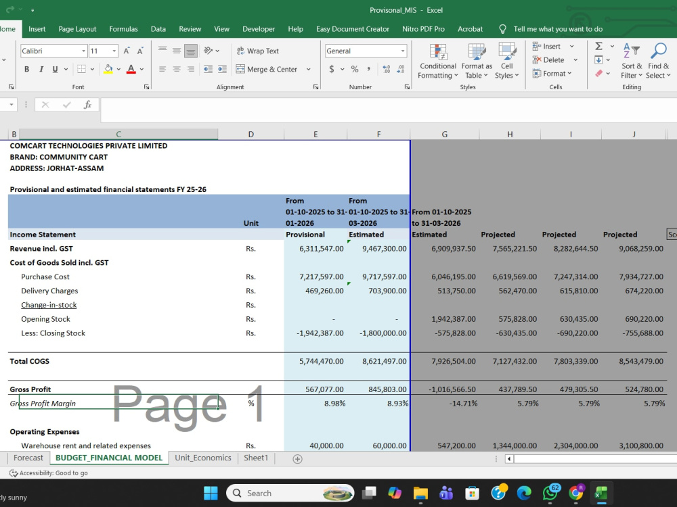
Task: Decrease font size icon
Action: (x=140, y=51)
